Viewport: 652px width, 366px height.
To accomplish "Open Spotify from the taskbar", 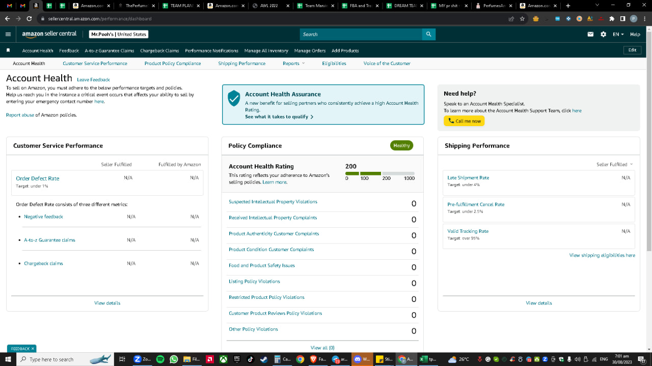I will point(160,359).
